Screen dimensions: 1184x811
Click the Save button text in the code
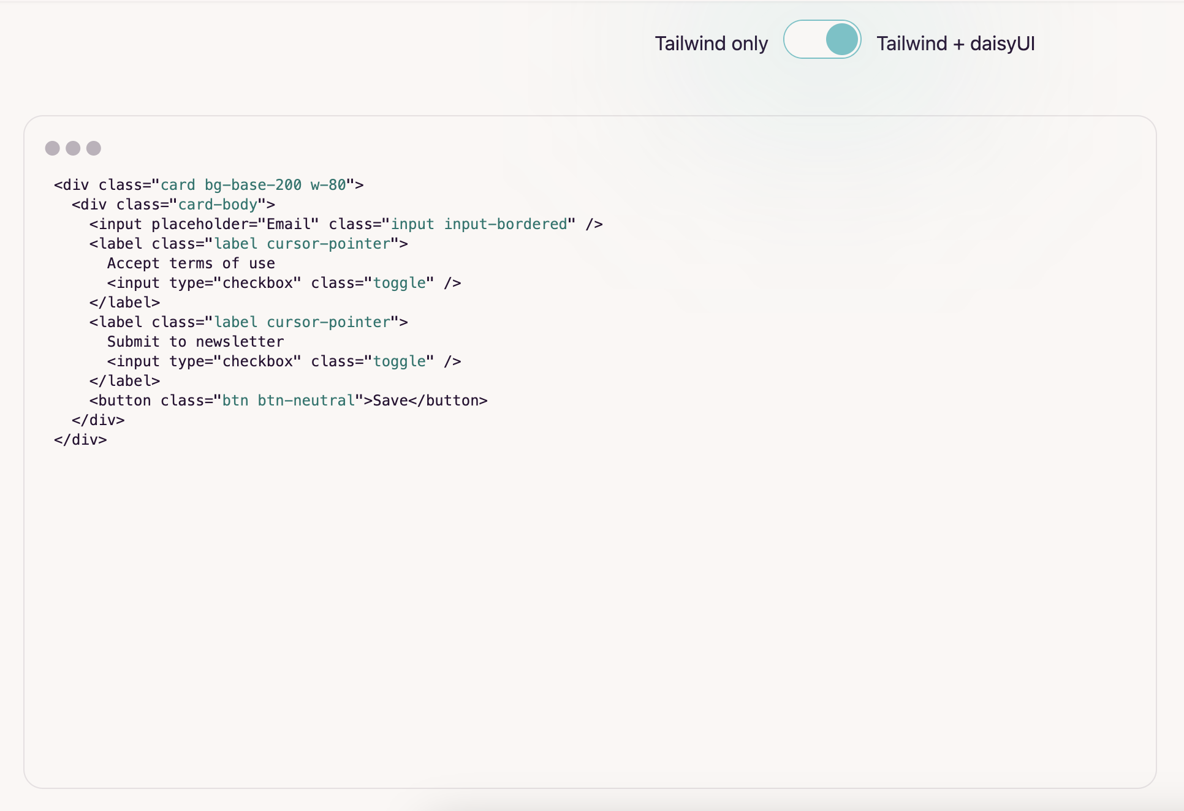(x=390, y=400)
